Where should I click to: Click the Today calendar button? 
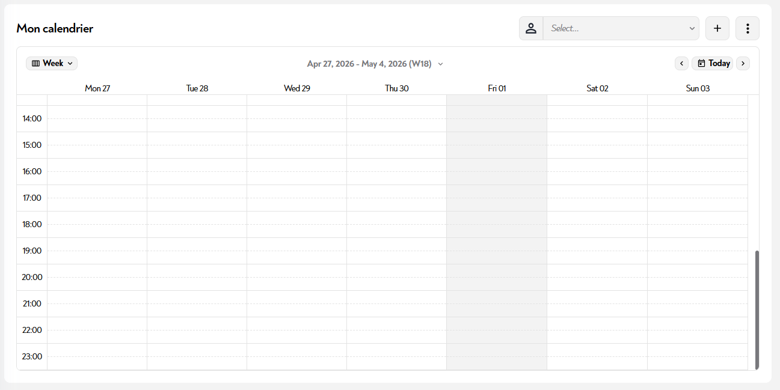(x=713, y=64)
